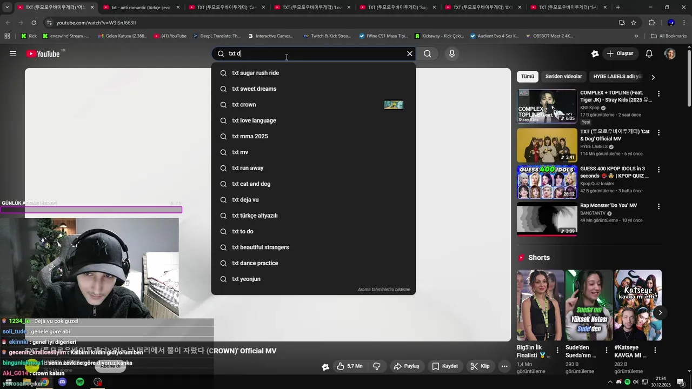Open the YouTube notifications bell
The width and height of the screenshot is (692, 389).
(649, 53)
